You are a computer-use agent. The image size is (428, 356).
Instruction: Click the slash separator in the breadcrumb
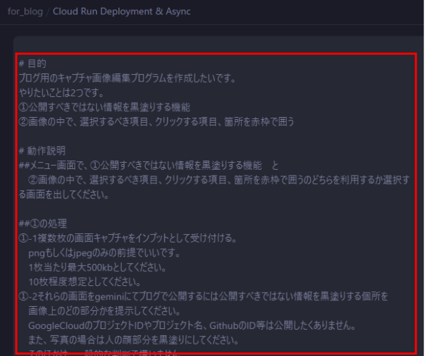(x=49, y=12)
